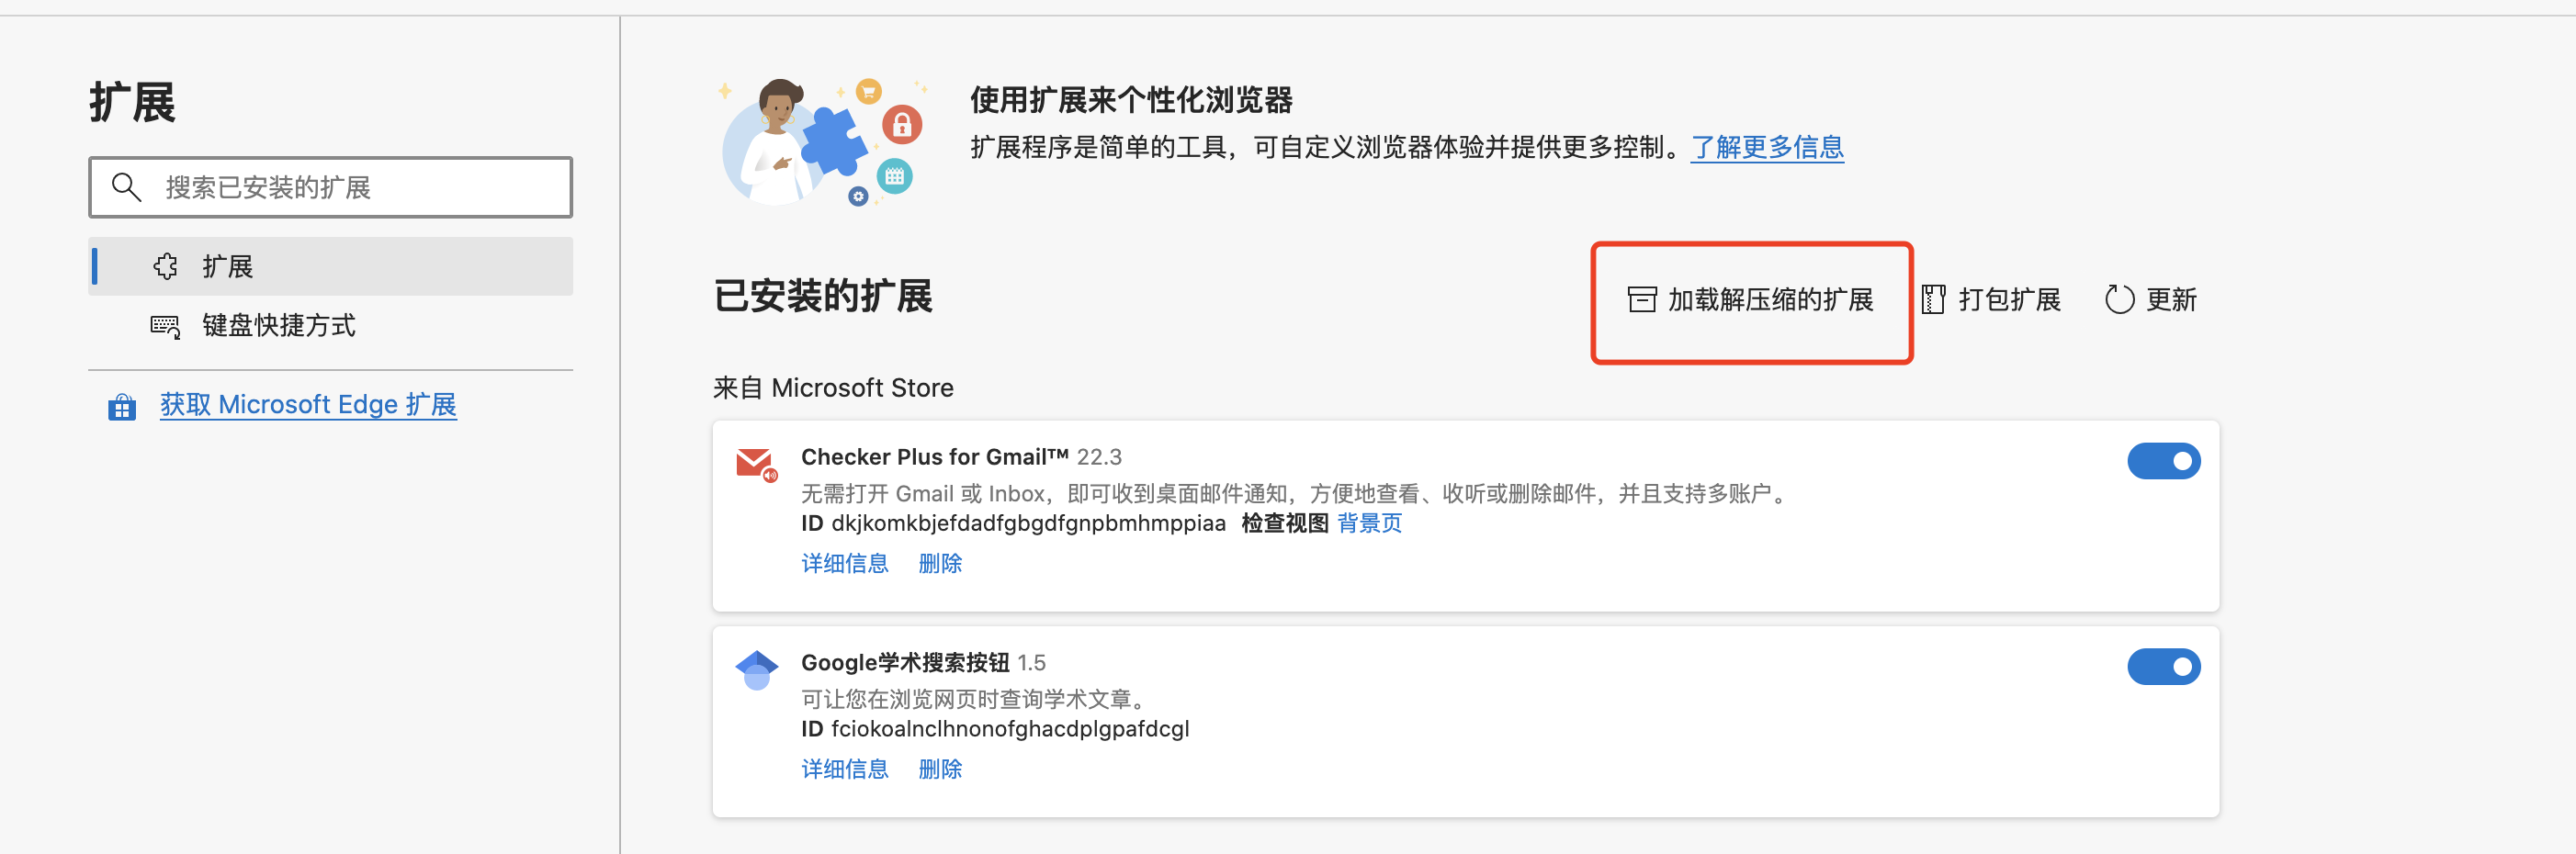The height and width of the screenshot is (854, 2576).
Task: Click the Microsoft Store bag icon
Action: (x=122, y=406)
